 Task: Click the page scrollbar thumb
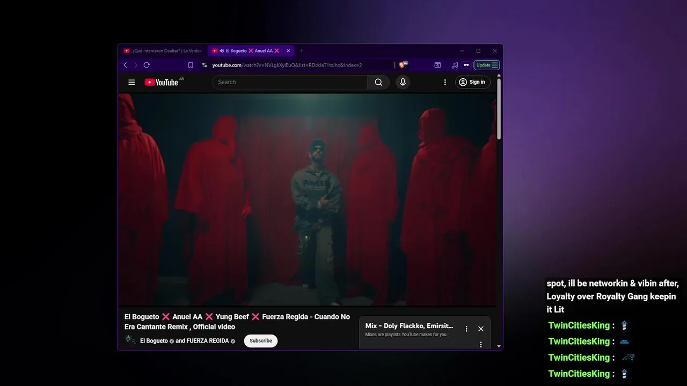pyautogui.click(x=499, y=109)
